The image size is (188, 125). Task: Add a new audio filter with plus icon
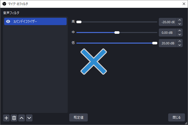pos(6,118)
